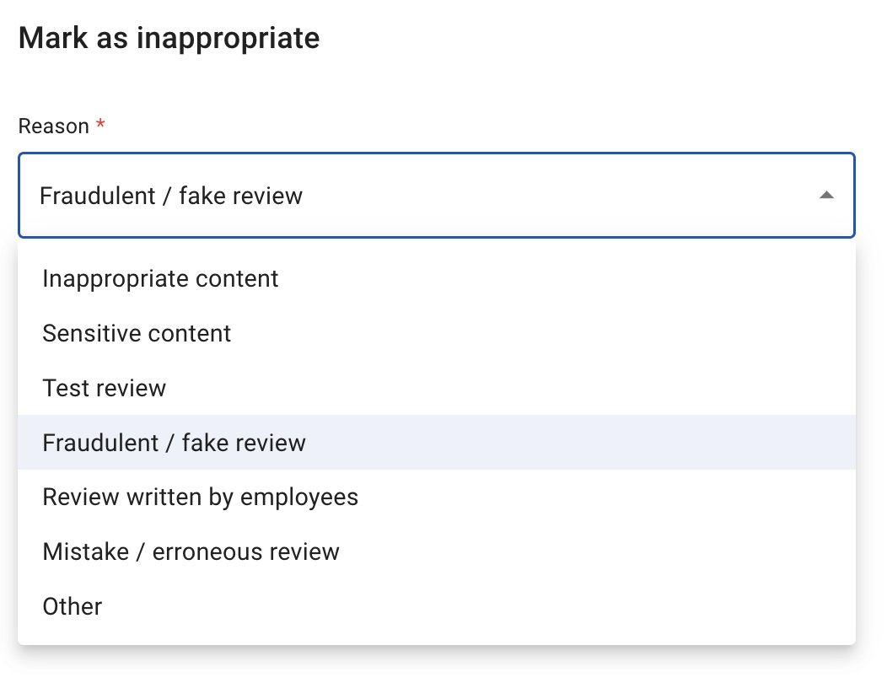
Task: Click the word "Test" in options list
Action: (x=66, y=388)
